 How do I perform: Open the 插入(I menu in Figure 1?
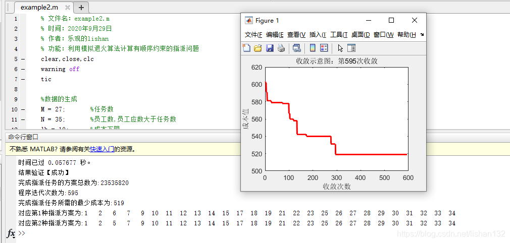coord(318,35)
